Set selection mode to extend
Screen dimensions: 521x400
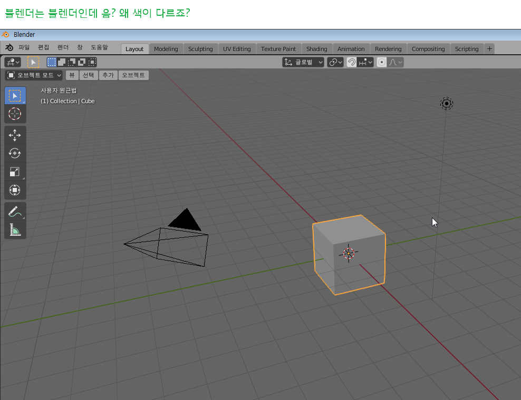pos(62,62)
